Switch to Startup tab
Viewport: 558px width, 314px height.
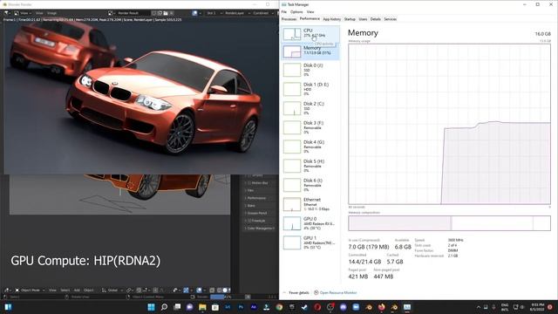click(350, 19)
